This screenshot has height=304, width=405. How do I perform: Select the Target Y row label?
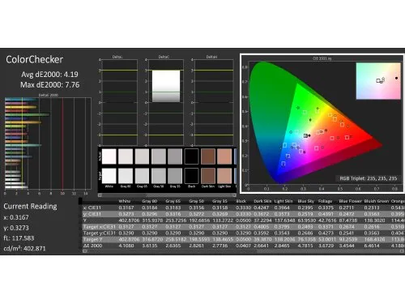coord(93,239)
